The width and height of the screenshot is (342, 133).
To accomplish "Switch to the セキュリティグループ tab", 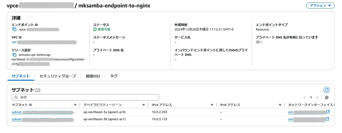I will click(58, 76).
